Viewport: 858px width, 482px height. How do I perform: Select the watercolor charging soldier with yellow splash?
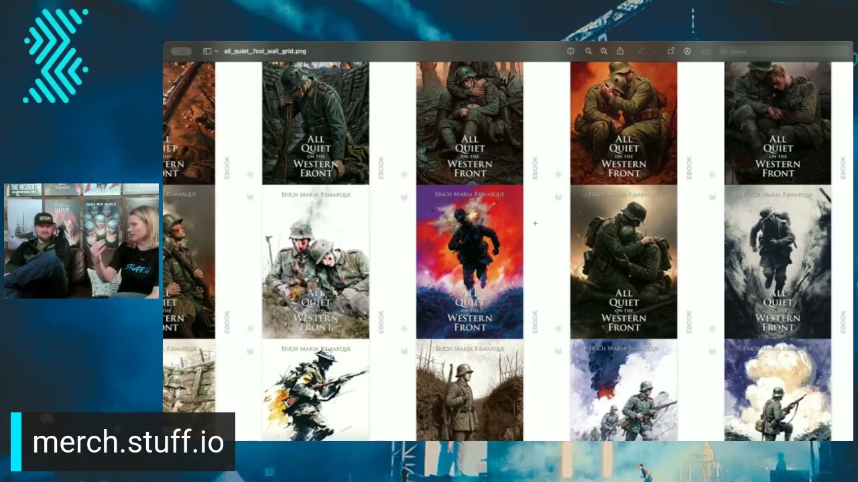click(x=315, y=390)
